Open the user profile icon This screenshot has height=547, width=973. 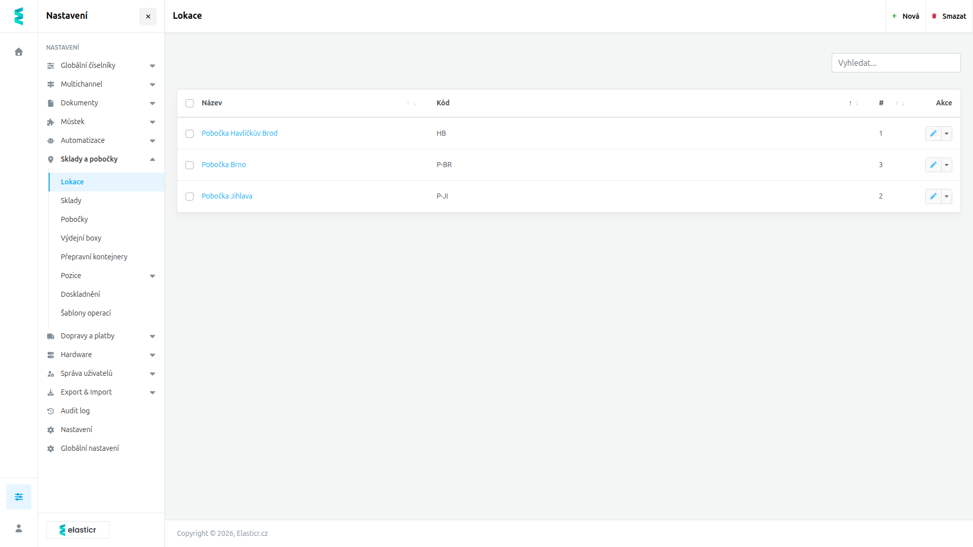pos(19,528)
